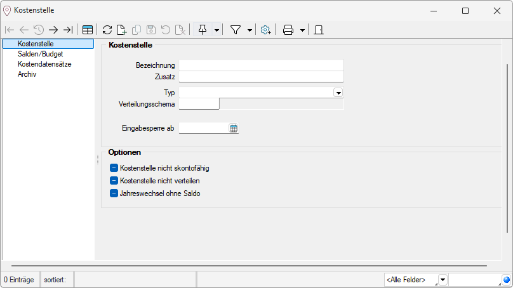
Task: Create a new record
Action: click(121, 30)
